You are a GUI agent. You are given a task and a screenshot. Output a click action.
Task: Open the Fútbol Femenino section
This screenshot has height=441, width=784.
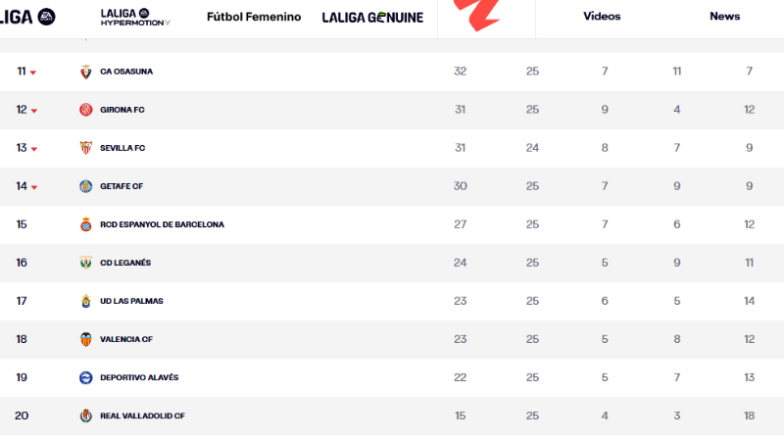point(254,17)
